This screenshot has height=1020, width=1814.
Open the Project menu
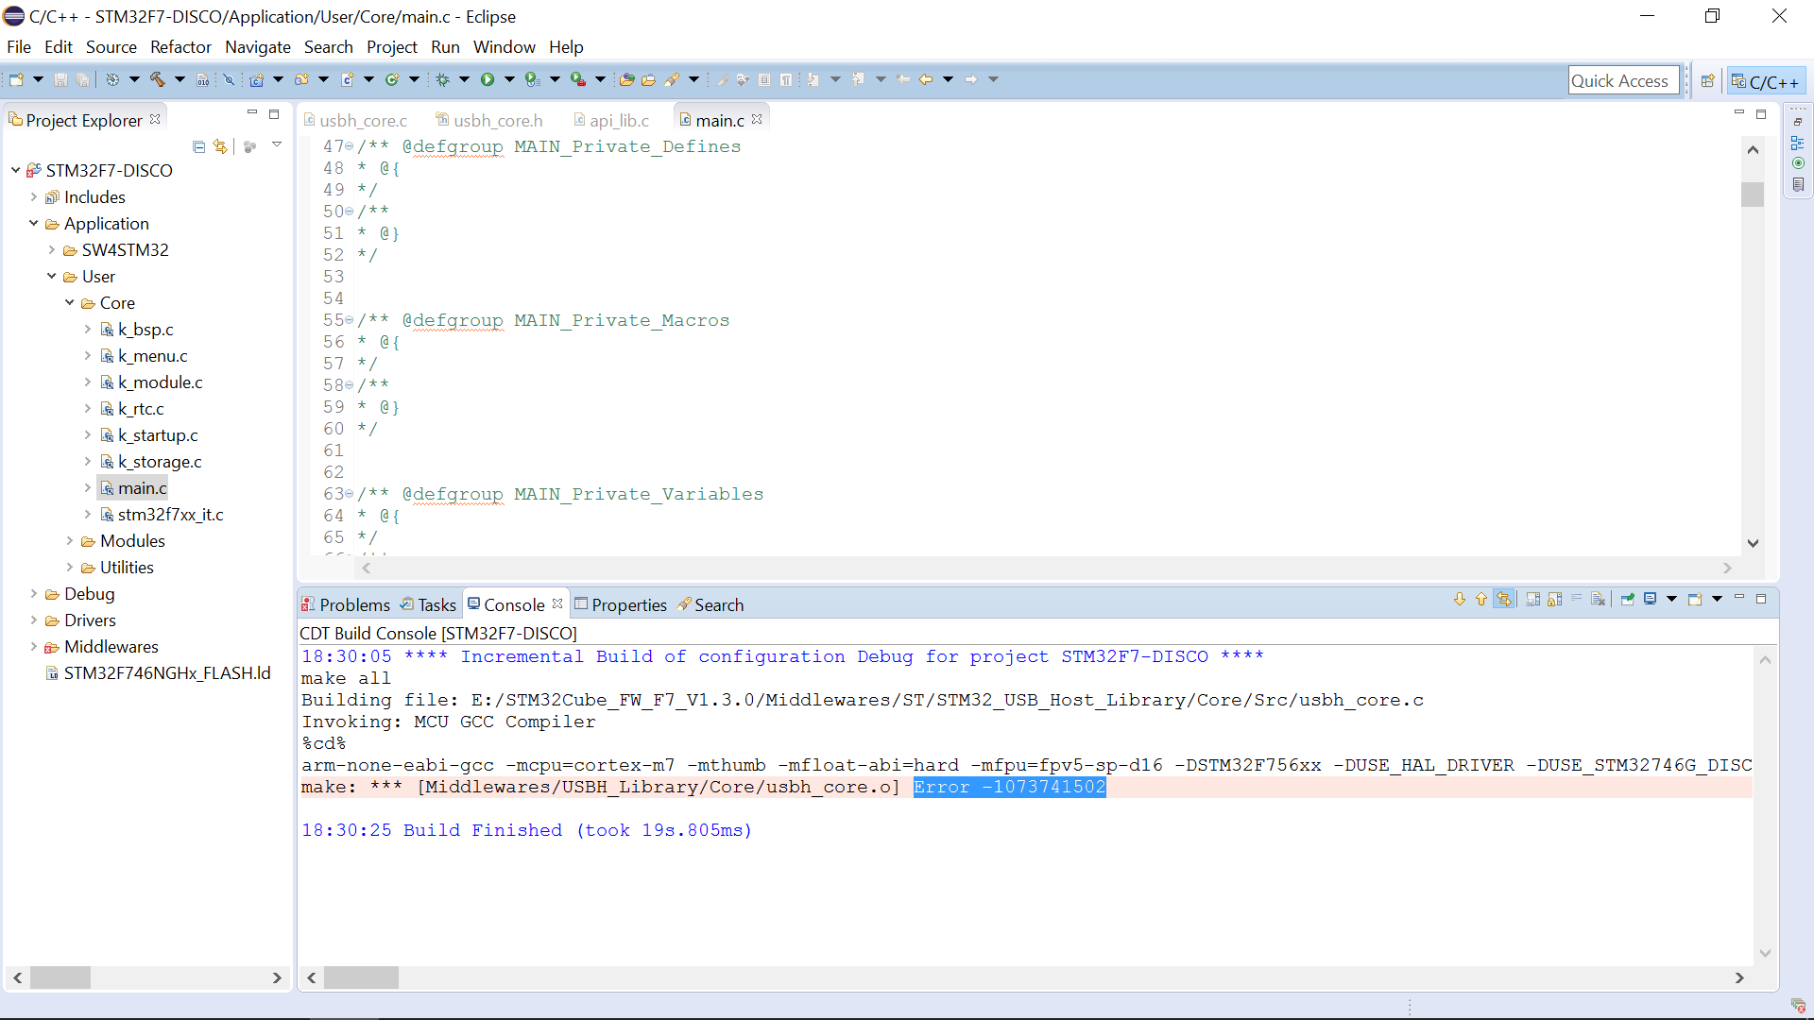391,47
